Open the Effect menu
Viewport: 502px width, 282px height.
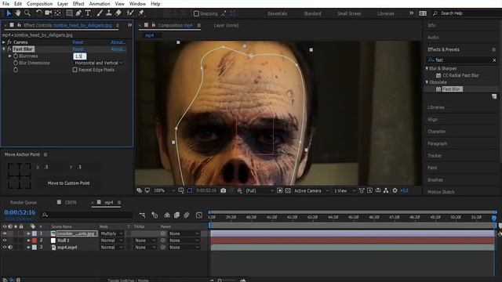[78, 4]
